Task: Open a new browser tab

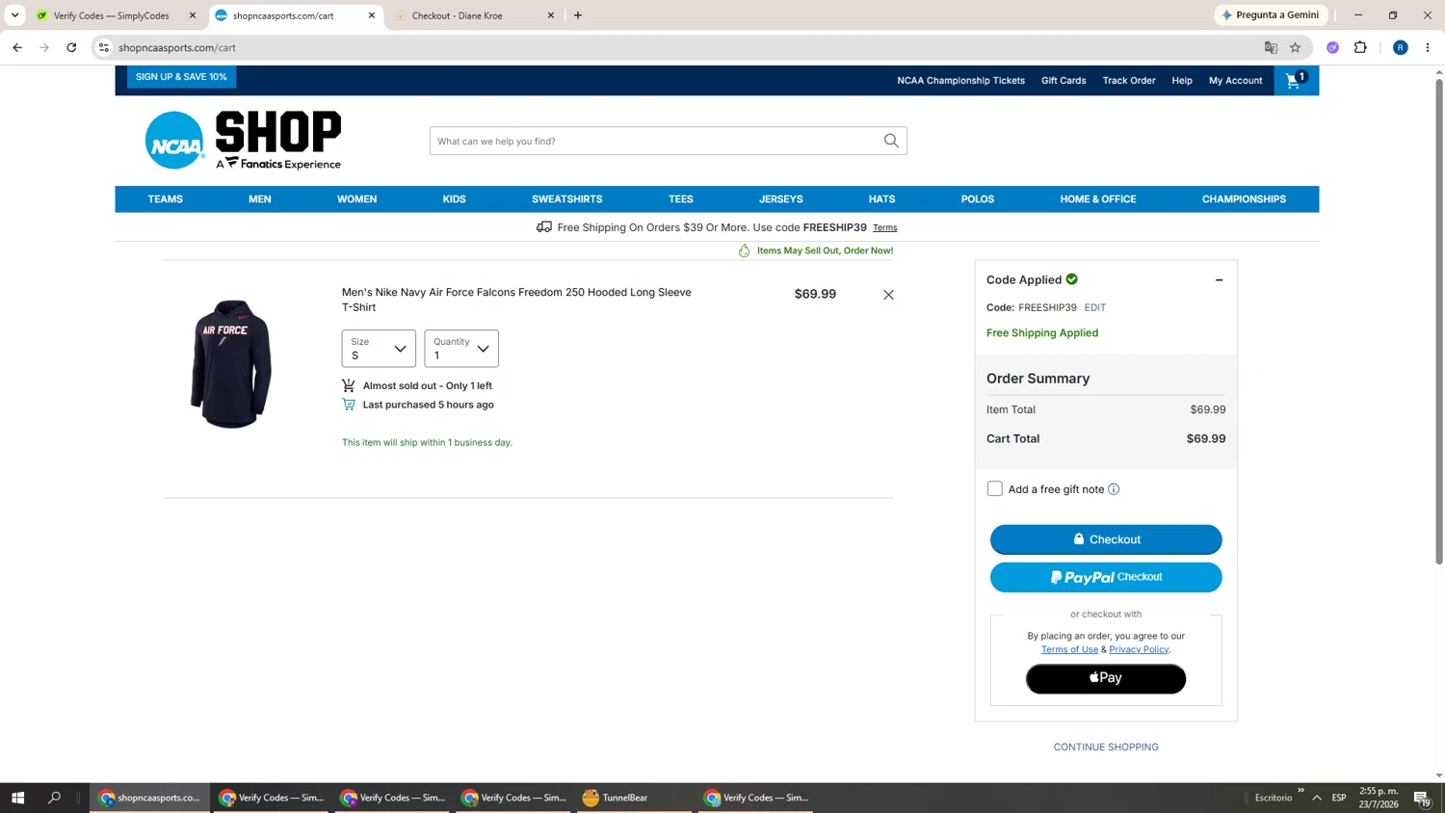Action: 578,15
